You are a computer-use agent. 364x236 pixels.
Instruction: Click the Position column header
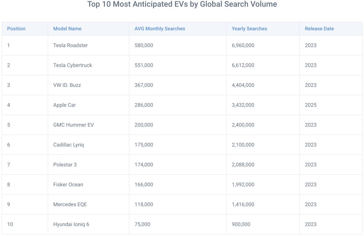tap(16, 28)
